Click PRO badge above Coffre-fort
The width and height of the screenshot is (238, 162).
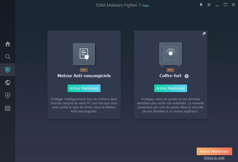tap(170, 70)
